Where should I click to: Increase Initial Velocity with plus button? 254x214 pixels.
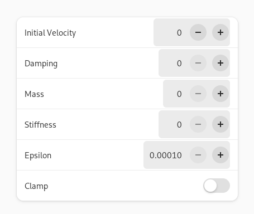[221, 32]
